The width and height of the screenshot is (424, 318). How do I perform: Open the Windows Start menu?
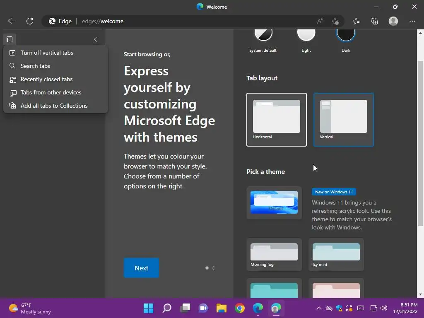(x=148, y=308)
